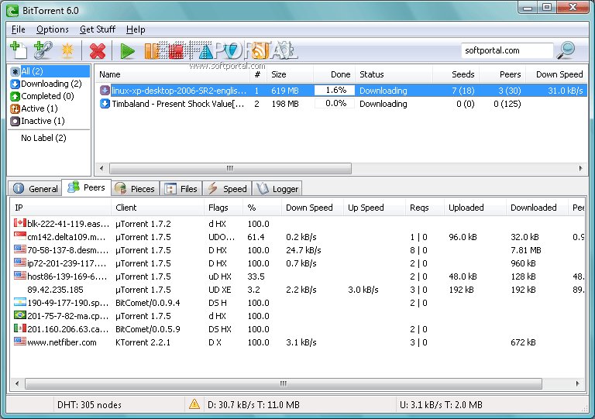The height and width of the screenshot is (419, 595).
Task: Sort peers by the Client column
Action: pos(158,208)
